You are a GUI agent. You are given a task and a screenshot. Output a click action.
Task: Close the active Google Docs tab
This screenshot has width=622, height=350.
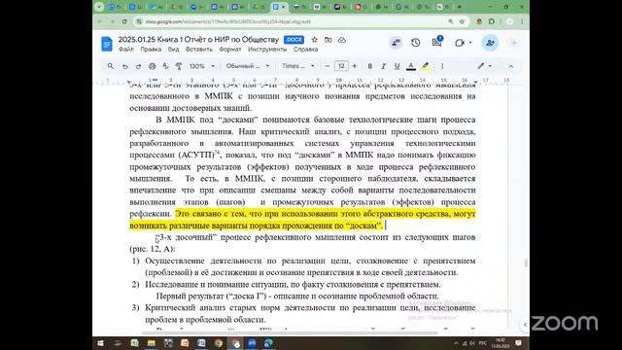coord(283,7)
